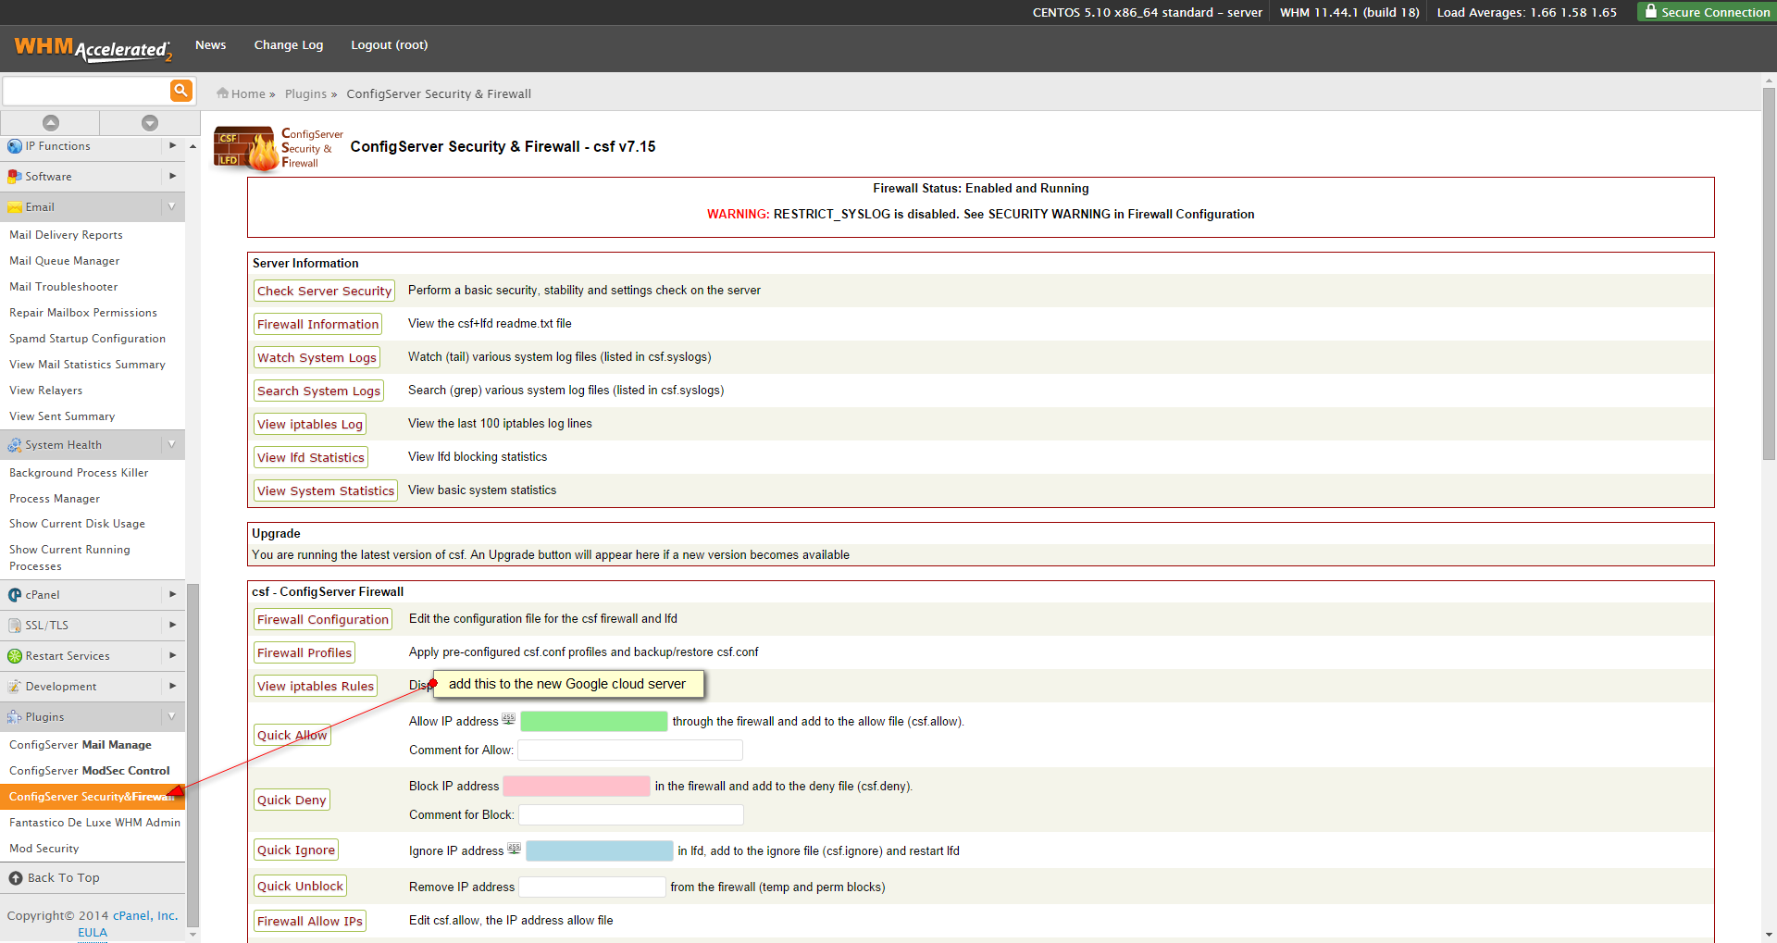
Task: Open Process Manager in sidebar
Action: pos(55,499)
